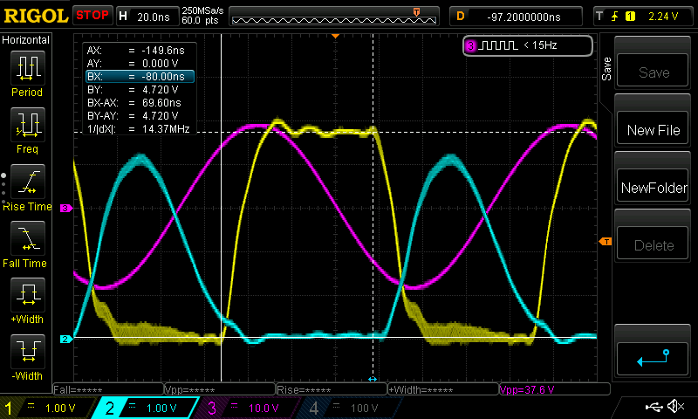Click the trigger level 2.24 V readout

[663, 17]
